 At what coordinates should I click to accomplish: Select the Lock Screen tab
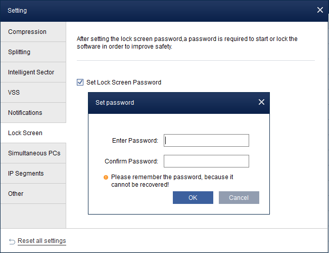(33, 133)
